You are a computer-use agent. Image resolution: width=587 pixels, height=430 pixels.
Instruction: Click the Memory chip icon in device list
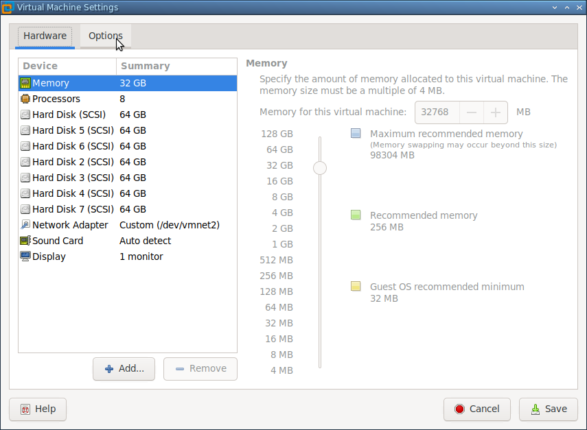coord(25,83)
